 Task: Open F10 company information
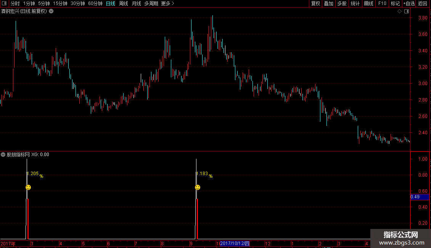[x=382, y=3]
